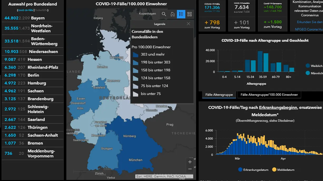The image size is (323, 181).
Task: Toggle the legend list icon
Action: [x=181, y=14]
